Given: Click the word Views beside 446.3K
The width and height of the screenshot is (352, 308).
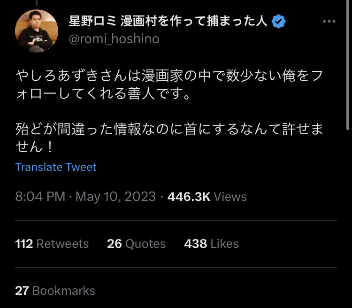Looking at the screenshot, I should 230,197.
